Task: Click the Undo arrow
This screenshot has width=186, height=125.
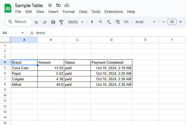Action: pyautogui.click(x=36, y=22)
